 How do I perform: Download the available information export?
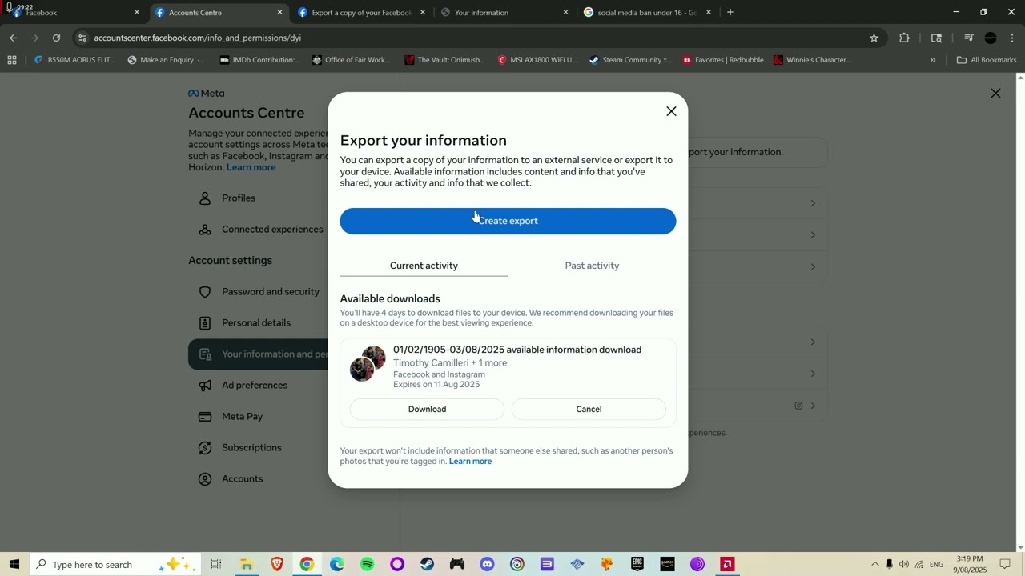pos(427,409)
